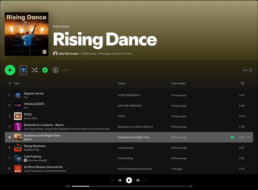Select the Cold Feeling track title
Image resolution: width=258 pixels, height=190 pixels.
point(32,156)
